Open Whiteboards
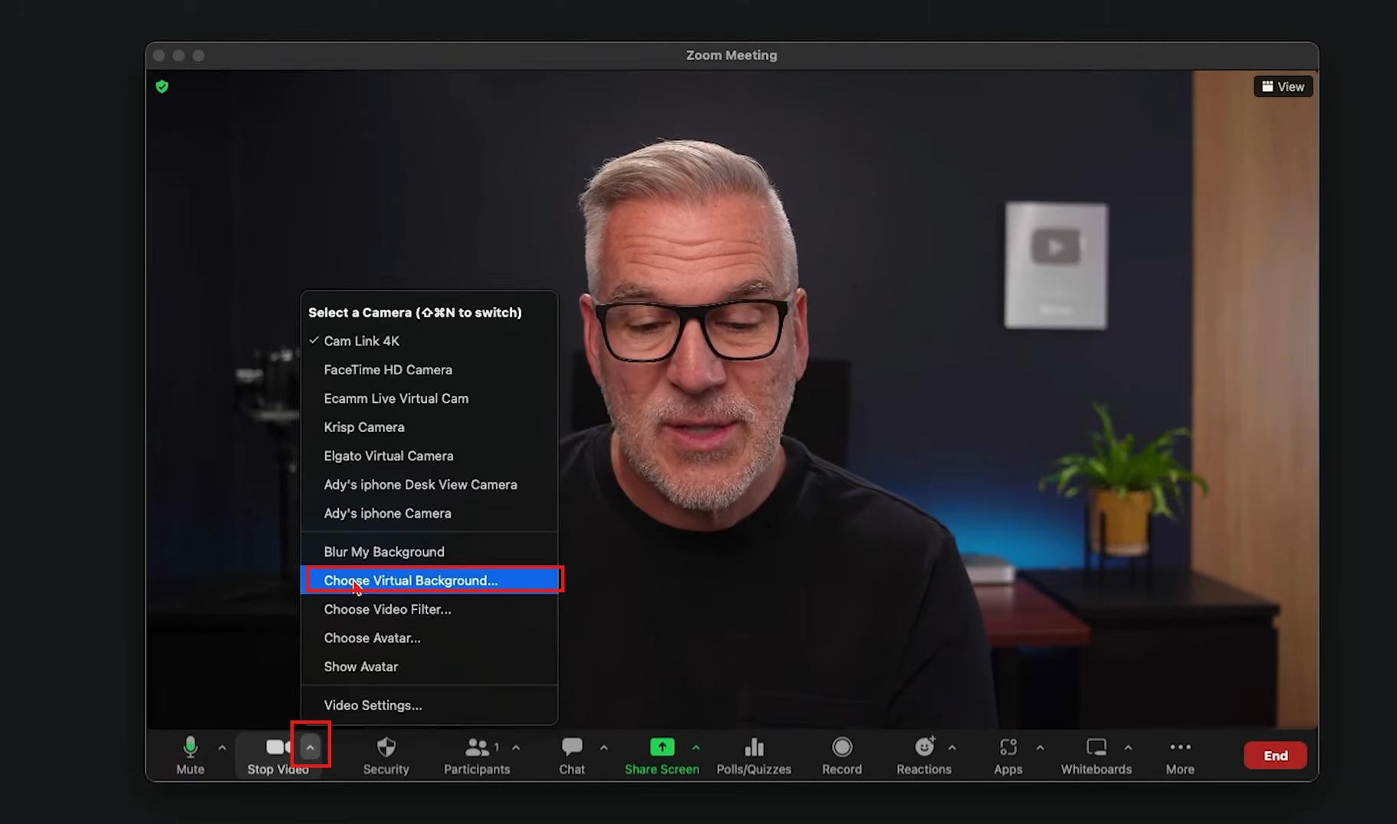 tap(1096, 756)
